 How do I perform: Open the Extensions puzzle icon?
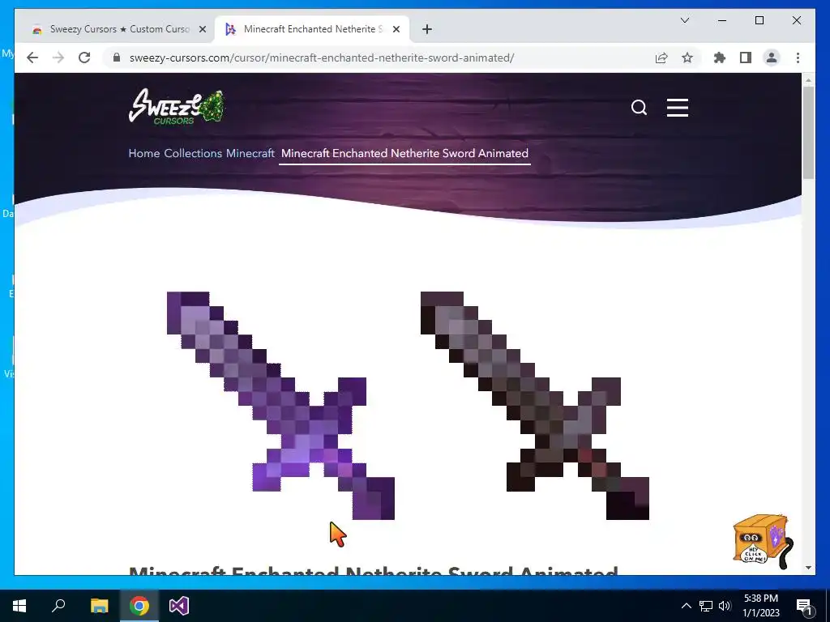pos(720,58)
